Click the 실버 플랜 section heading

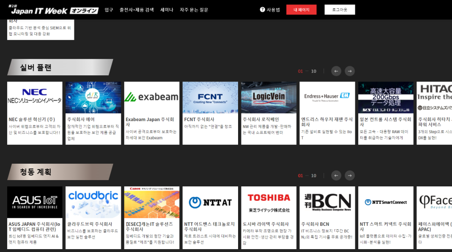[35, 68]
